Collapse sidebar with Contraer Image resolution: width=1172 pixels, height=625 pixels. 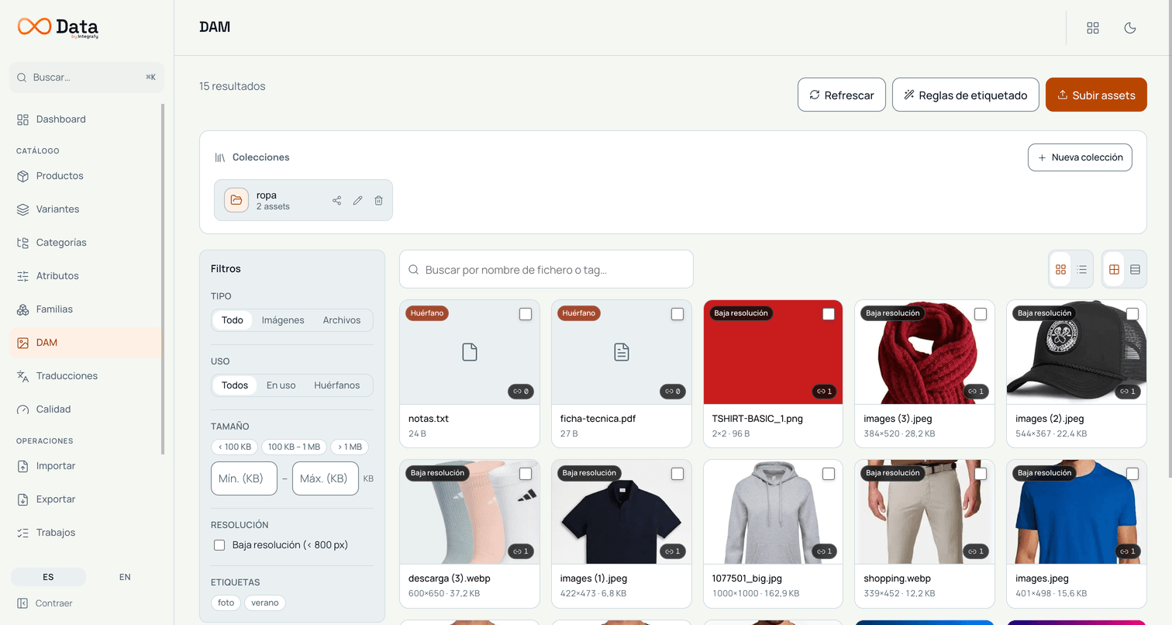pos(45,603)
